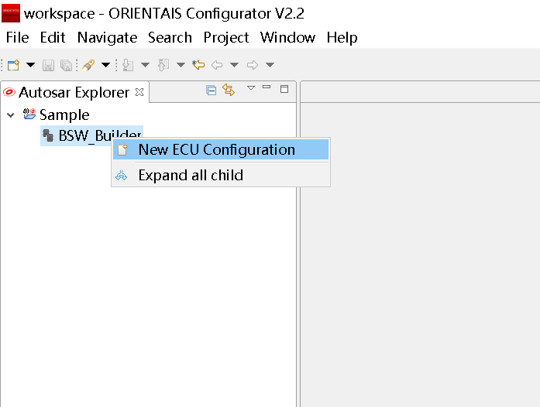The width and height of the screenshot is (540, 407).
Task: Open the File menu
Action: click(x=17, y=37)
